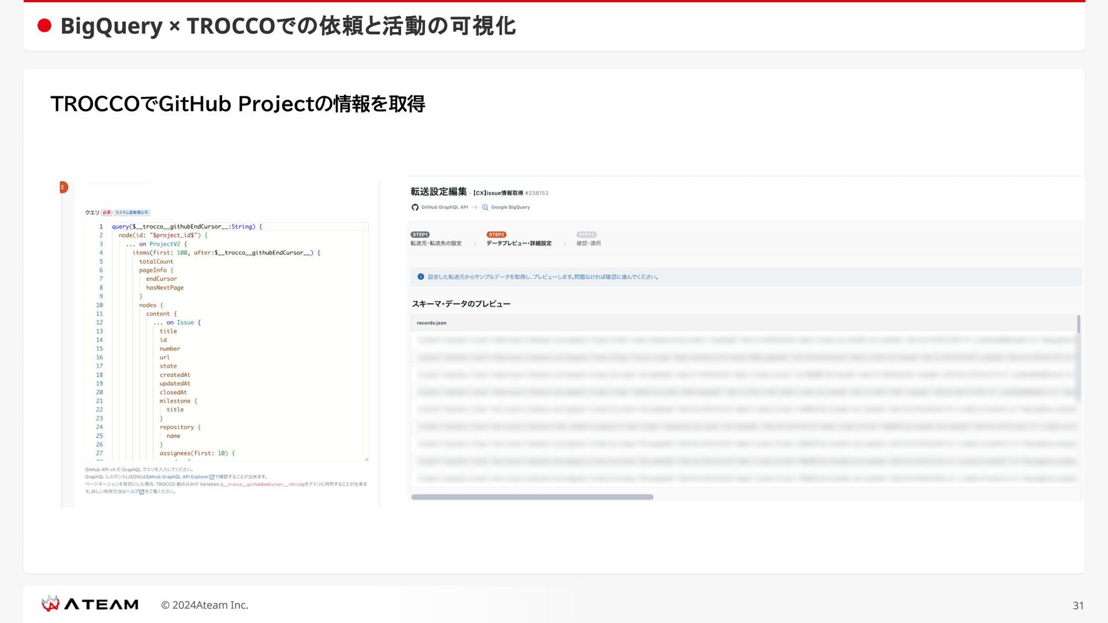
Task: Click 'state' on line 17
Action: [x=168, y=366]
